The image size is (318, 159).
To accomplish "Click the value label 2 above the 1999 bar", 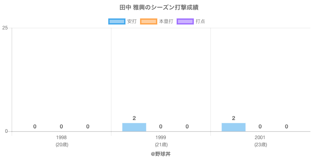I will 134,118.
